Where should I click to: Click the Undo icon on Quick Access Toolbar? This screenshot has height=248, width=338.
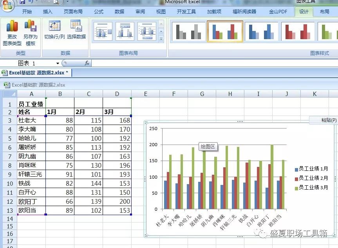click(x=30, y=2)
